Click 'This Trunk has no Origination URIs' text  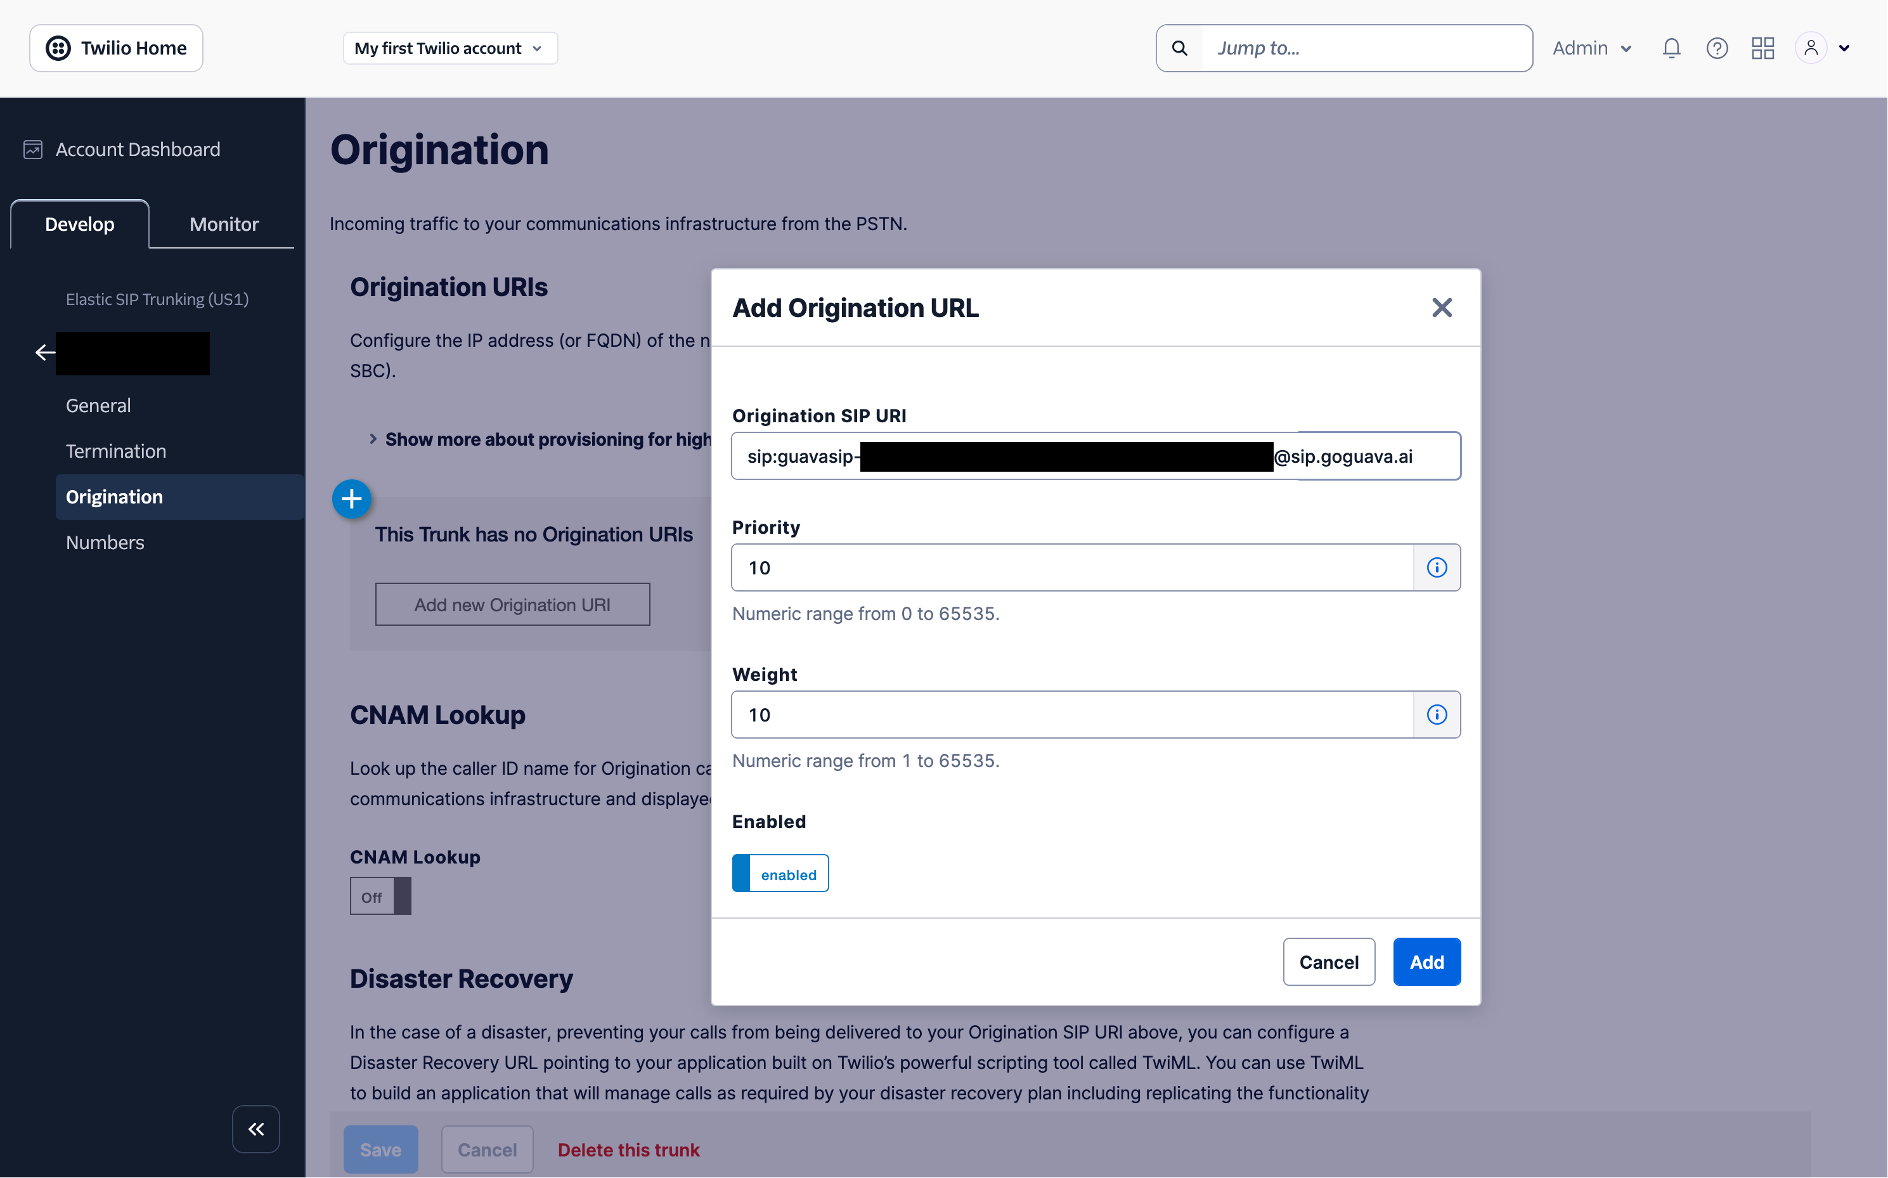coord(534,535)
